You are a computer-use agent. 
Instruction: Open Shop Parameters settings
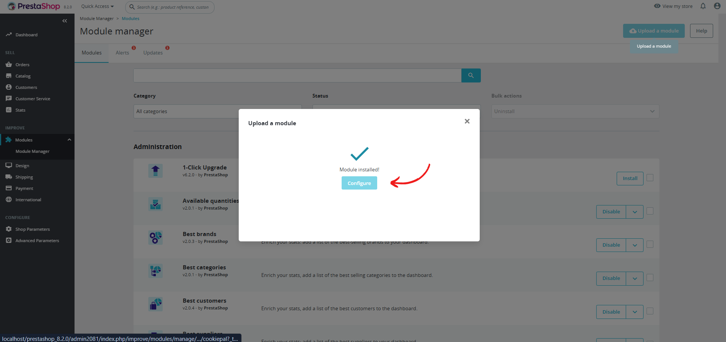click(32, 229)
